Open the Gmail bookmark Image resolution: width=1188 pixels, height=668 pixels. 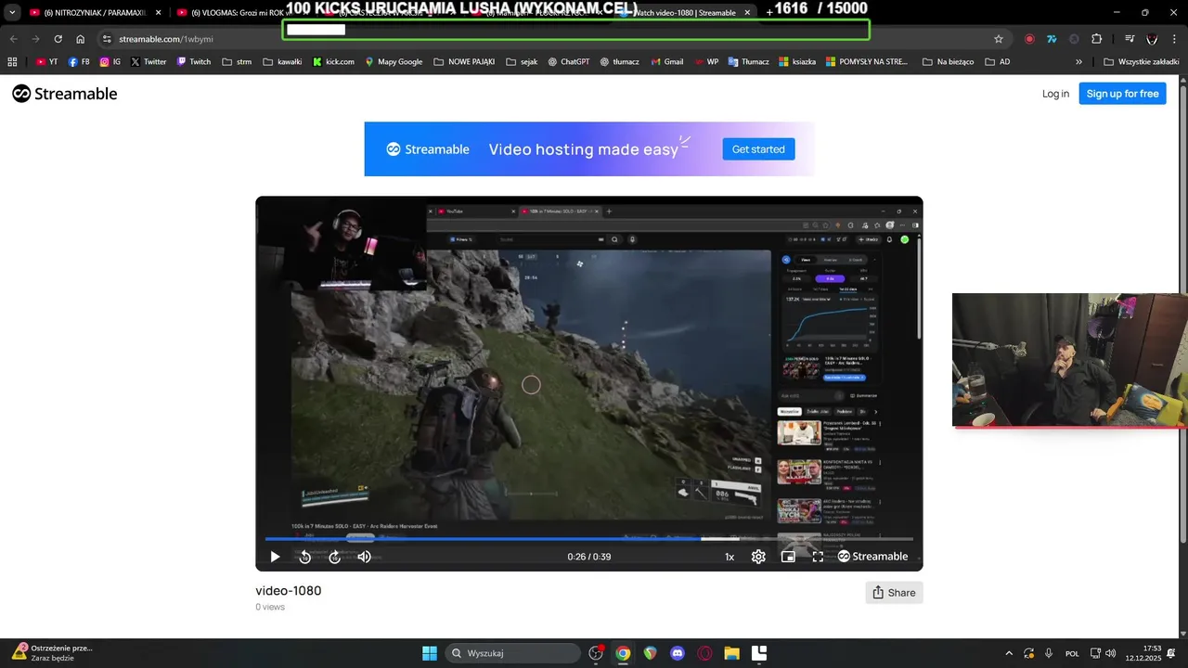point(667,62)
